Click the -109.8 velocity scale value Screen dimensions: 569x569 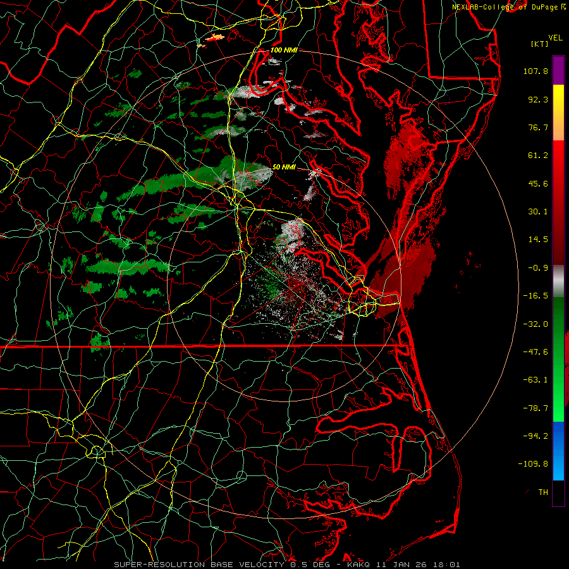(533, 464)
